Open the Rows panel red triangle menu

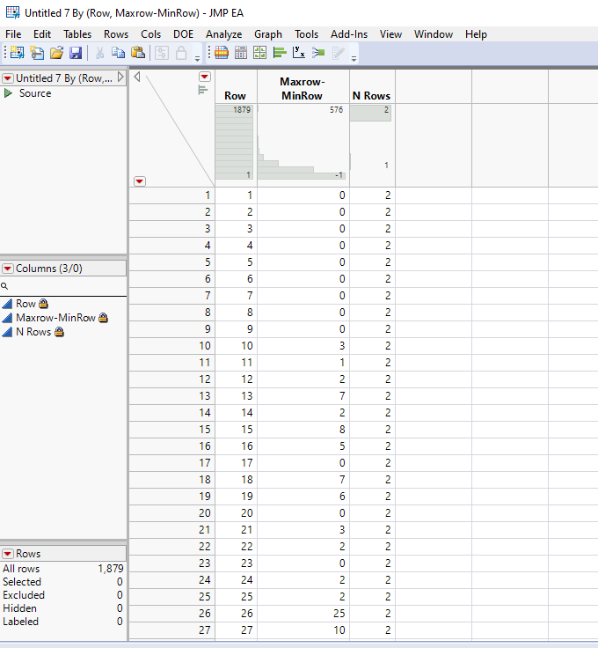coord(8,554)
